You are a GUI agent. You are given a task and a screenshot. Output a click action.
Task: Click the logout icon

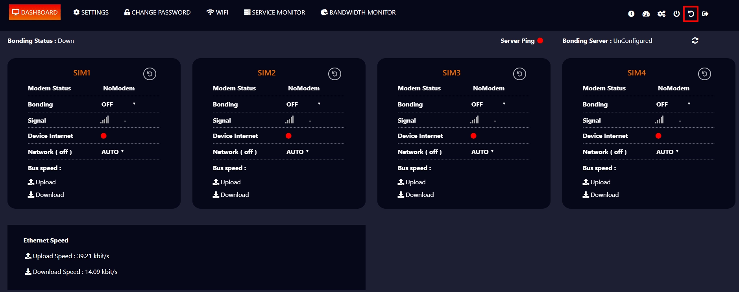(705, 14)
